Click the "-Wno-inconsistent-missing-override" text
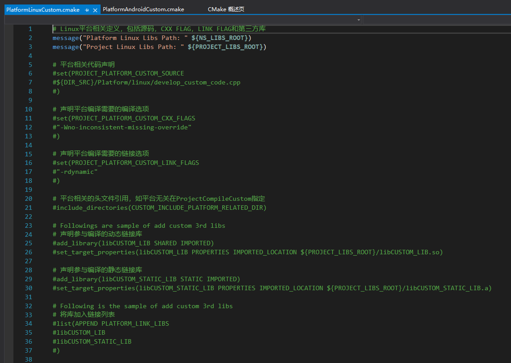511x363 pixels. click(x=123, y=127)
